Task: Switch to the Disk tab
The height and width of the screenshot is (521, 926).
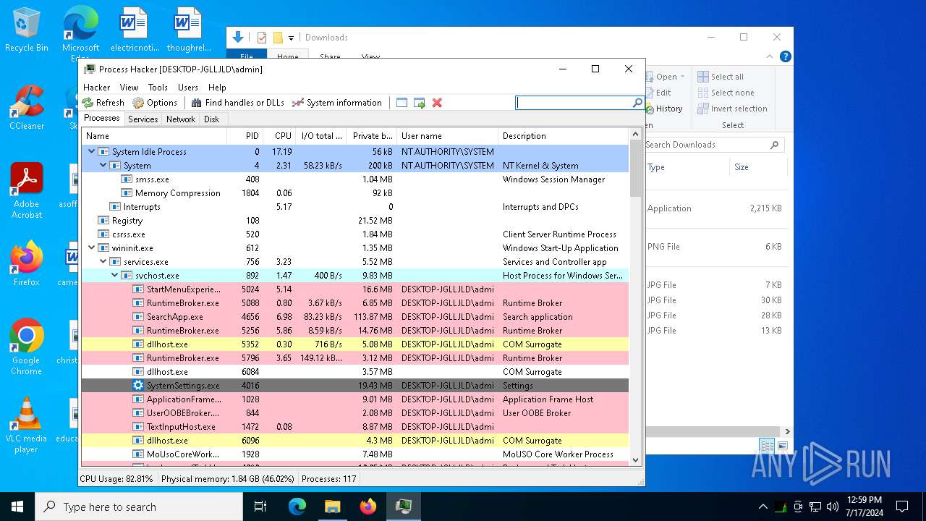Action: [x=212, y=119]
